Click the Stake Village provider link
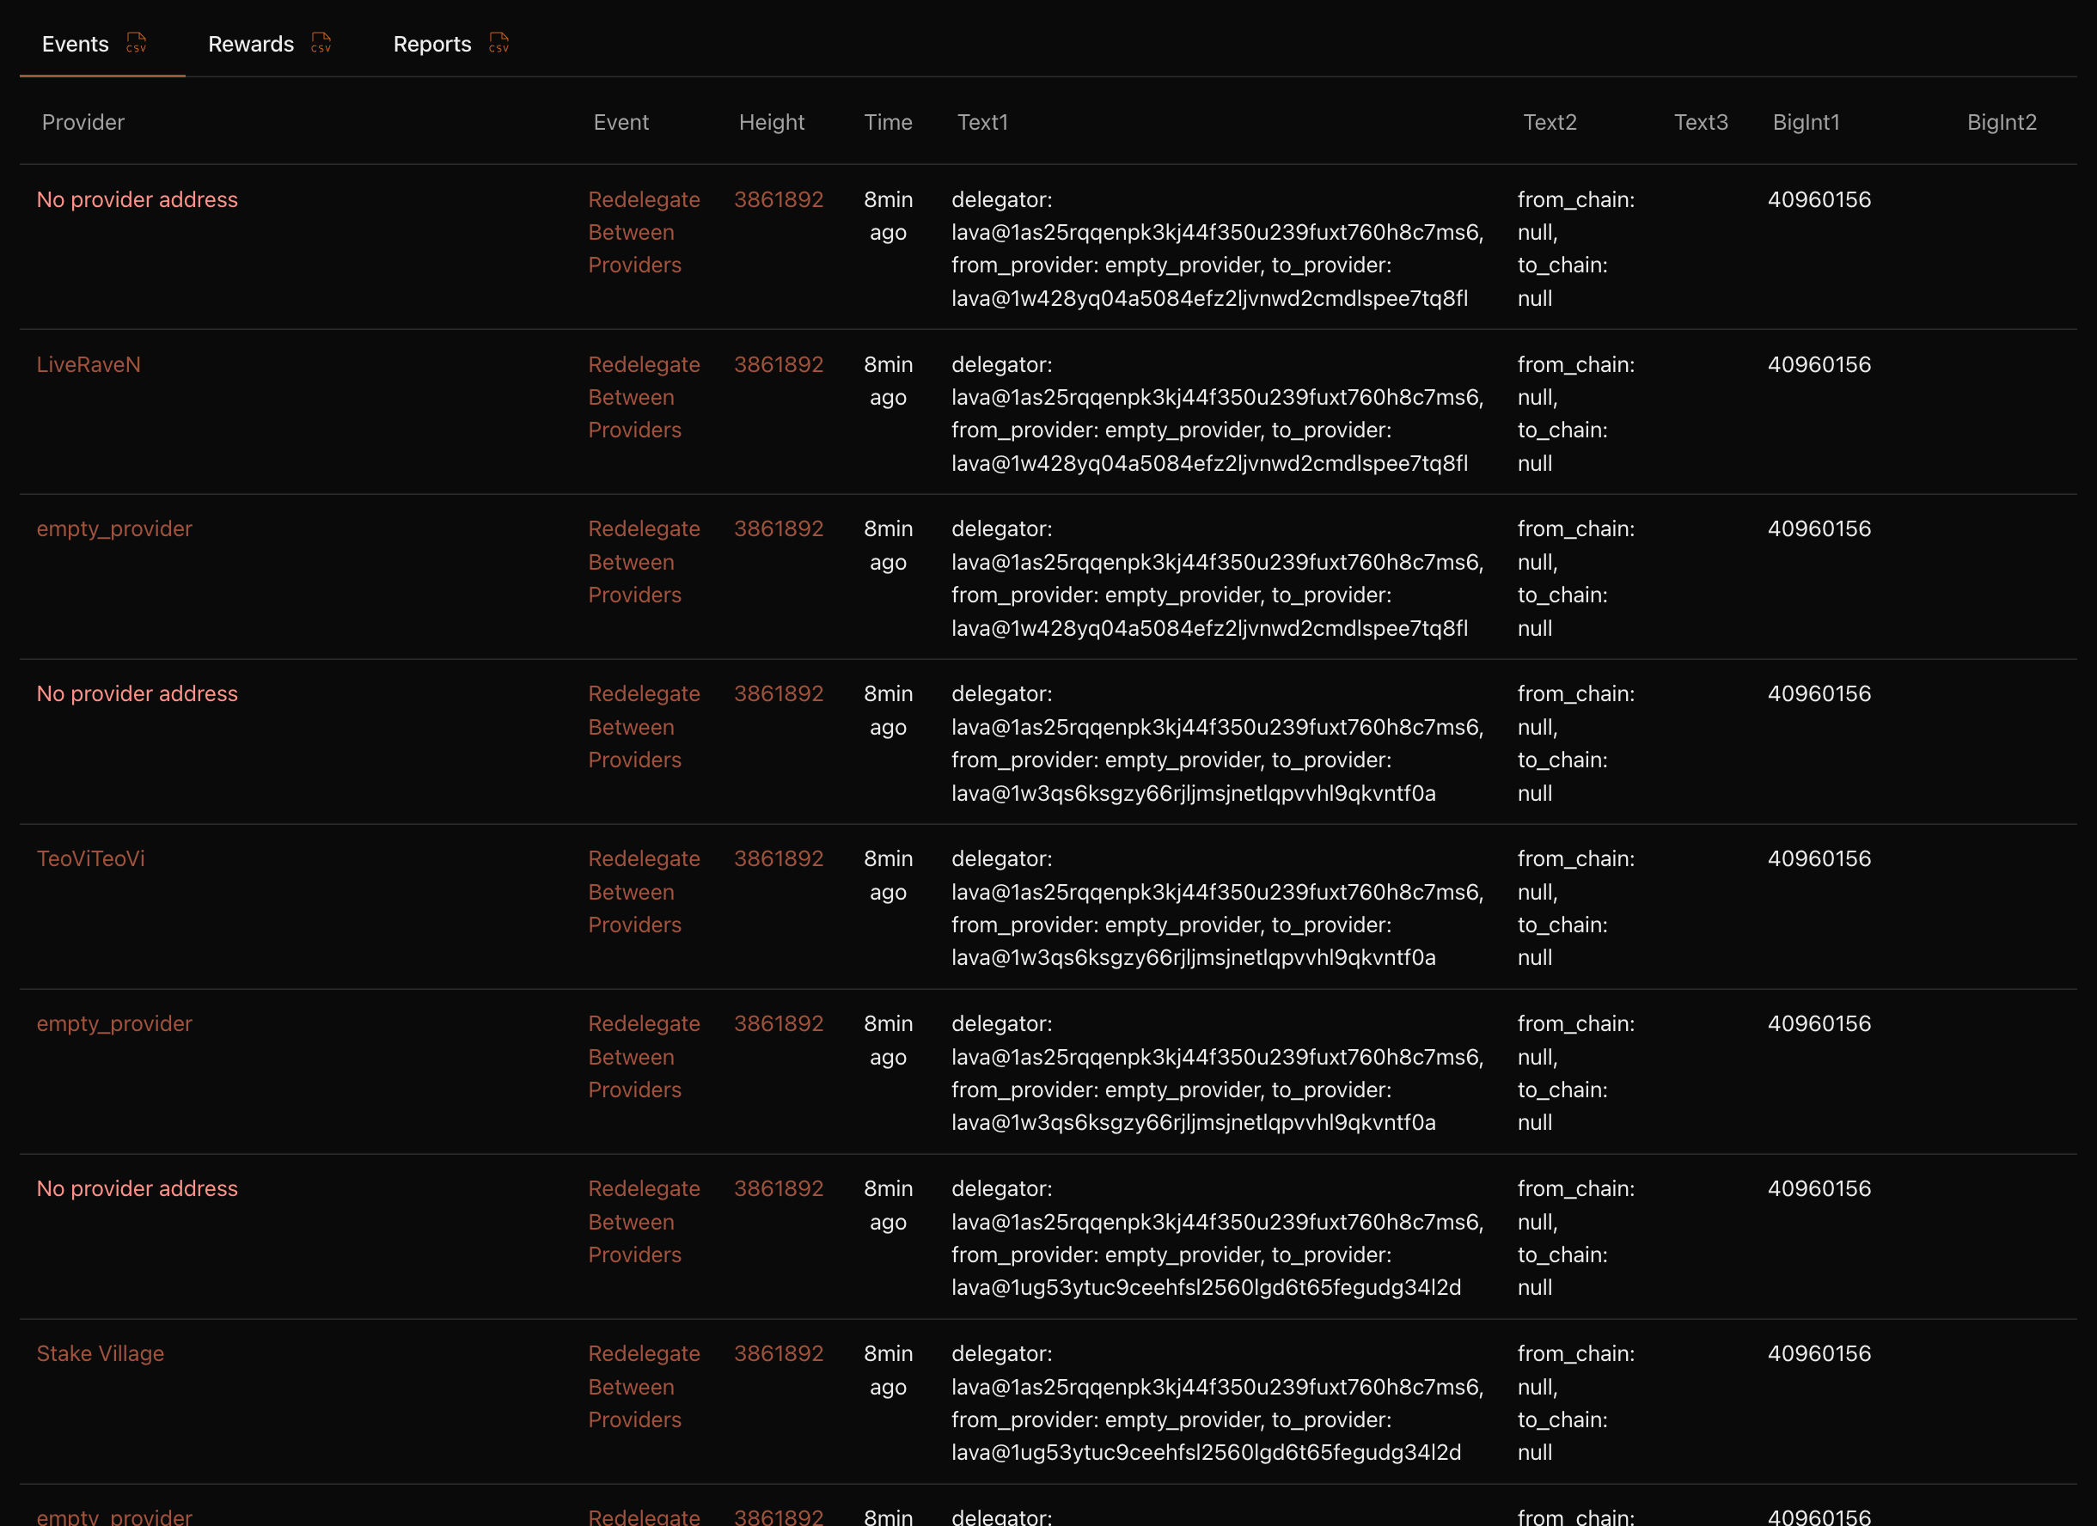Screen dimensions: 2097x1526 coord(100,1353)
